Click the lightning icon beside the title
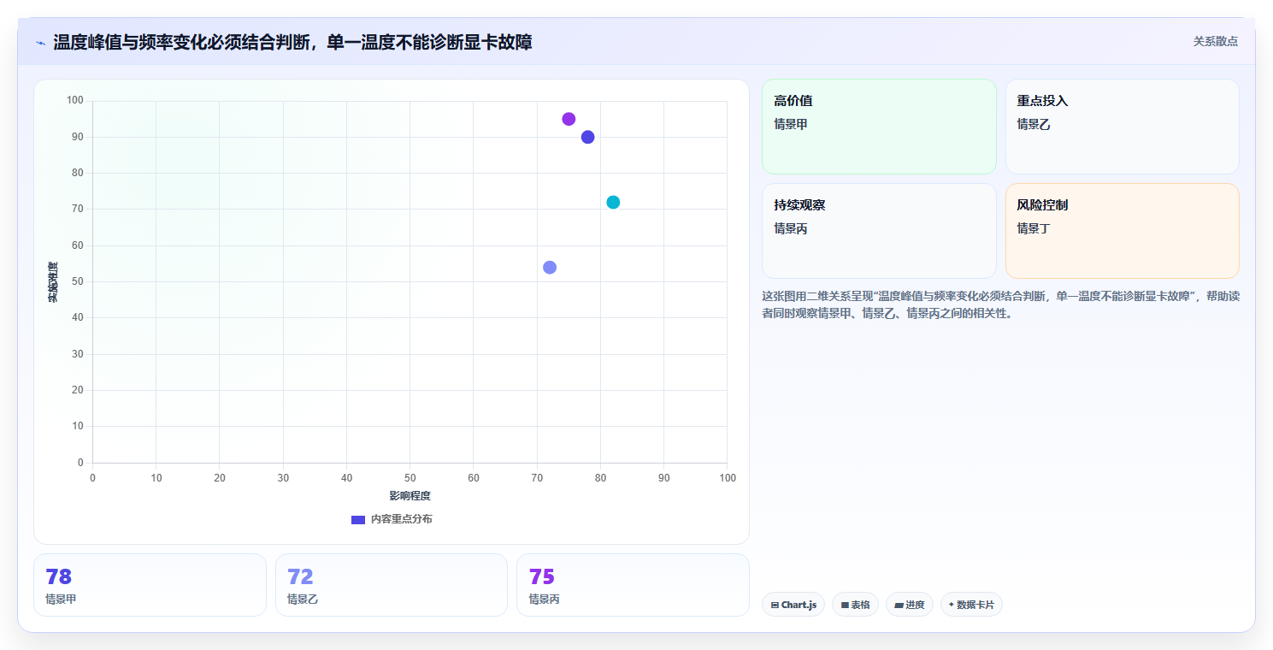Viewport: 1273px width, 650px height. 40,43
